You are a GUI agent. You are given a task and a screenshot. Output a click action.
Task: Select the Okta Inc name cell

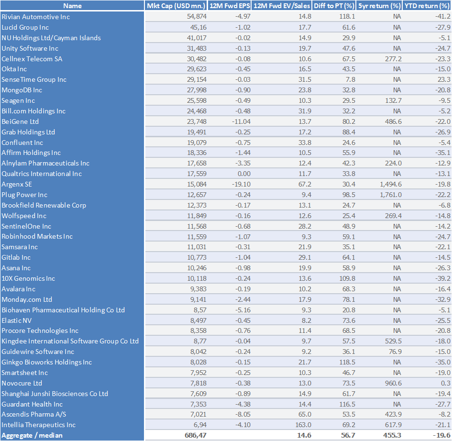[14, 69]
